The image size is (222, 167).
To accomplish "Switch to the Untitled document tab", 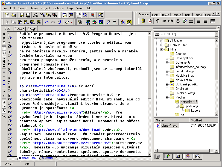I will point(49,158).
